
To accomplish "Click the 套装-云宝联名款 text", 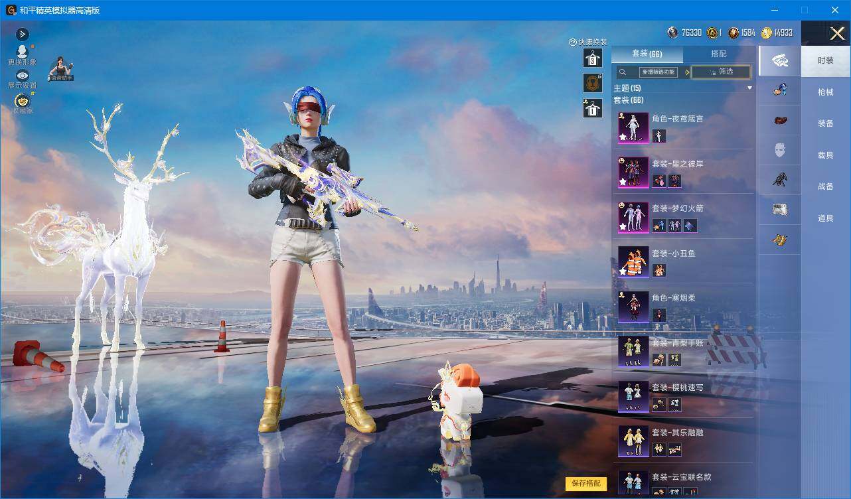I will (682, 477).
